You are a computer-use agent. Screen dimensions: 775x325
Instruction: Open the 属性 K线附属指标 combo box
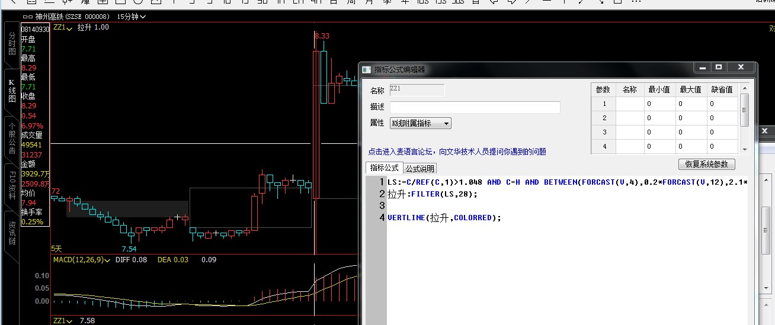(x=420, y=123)
